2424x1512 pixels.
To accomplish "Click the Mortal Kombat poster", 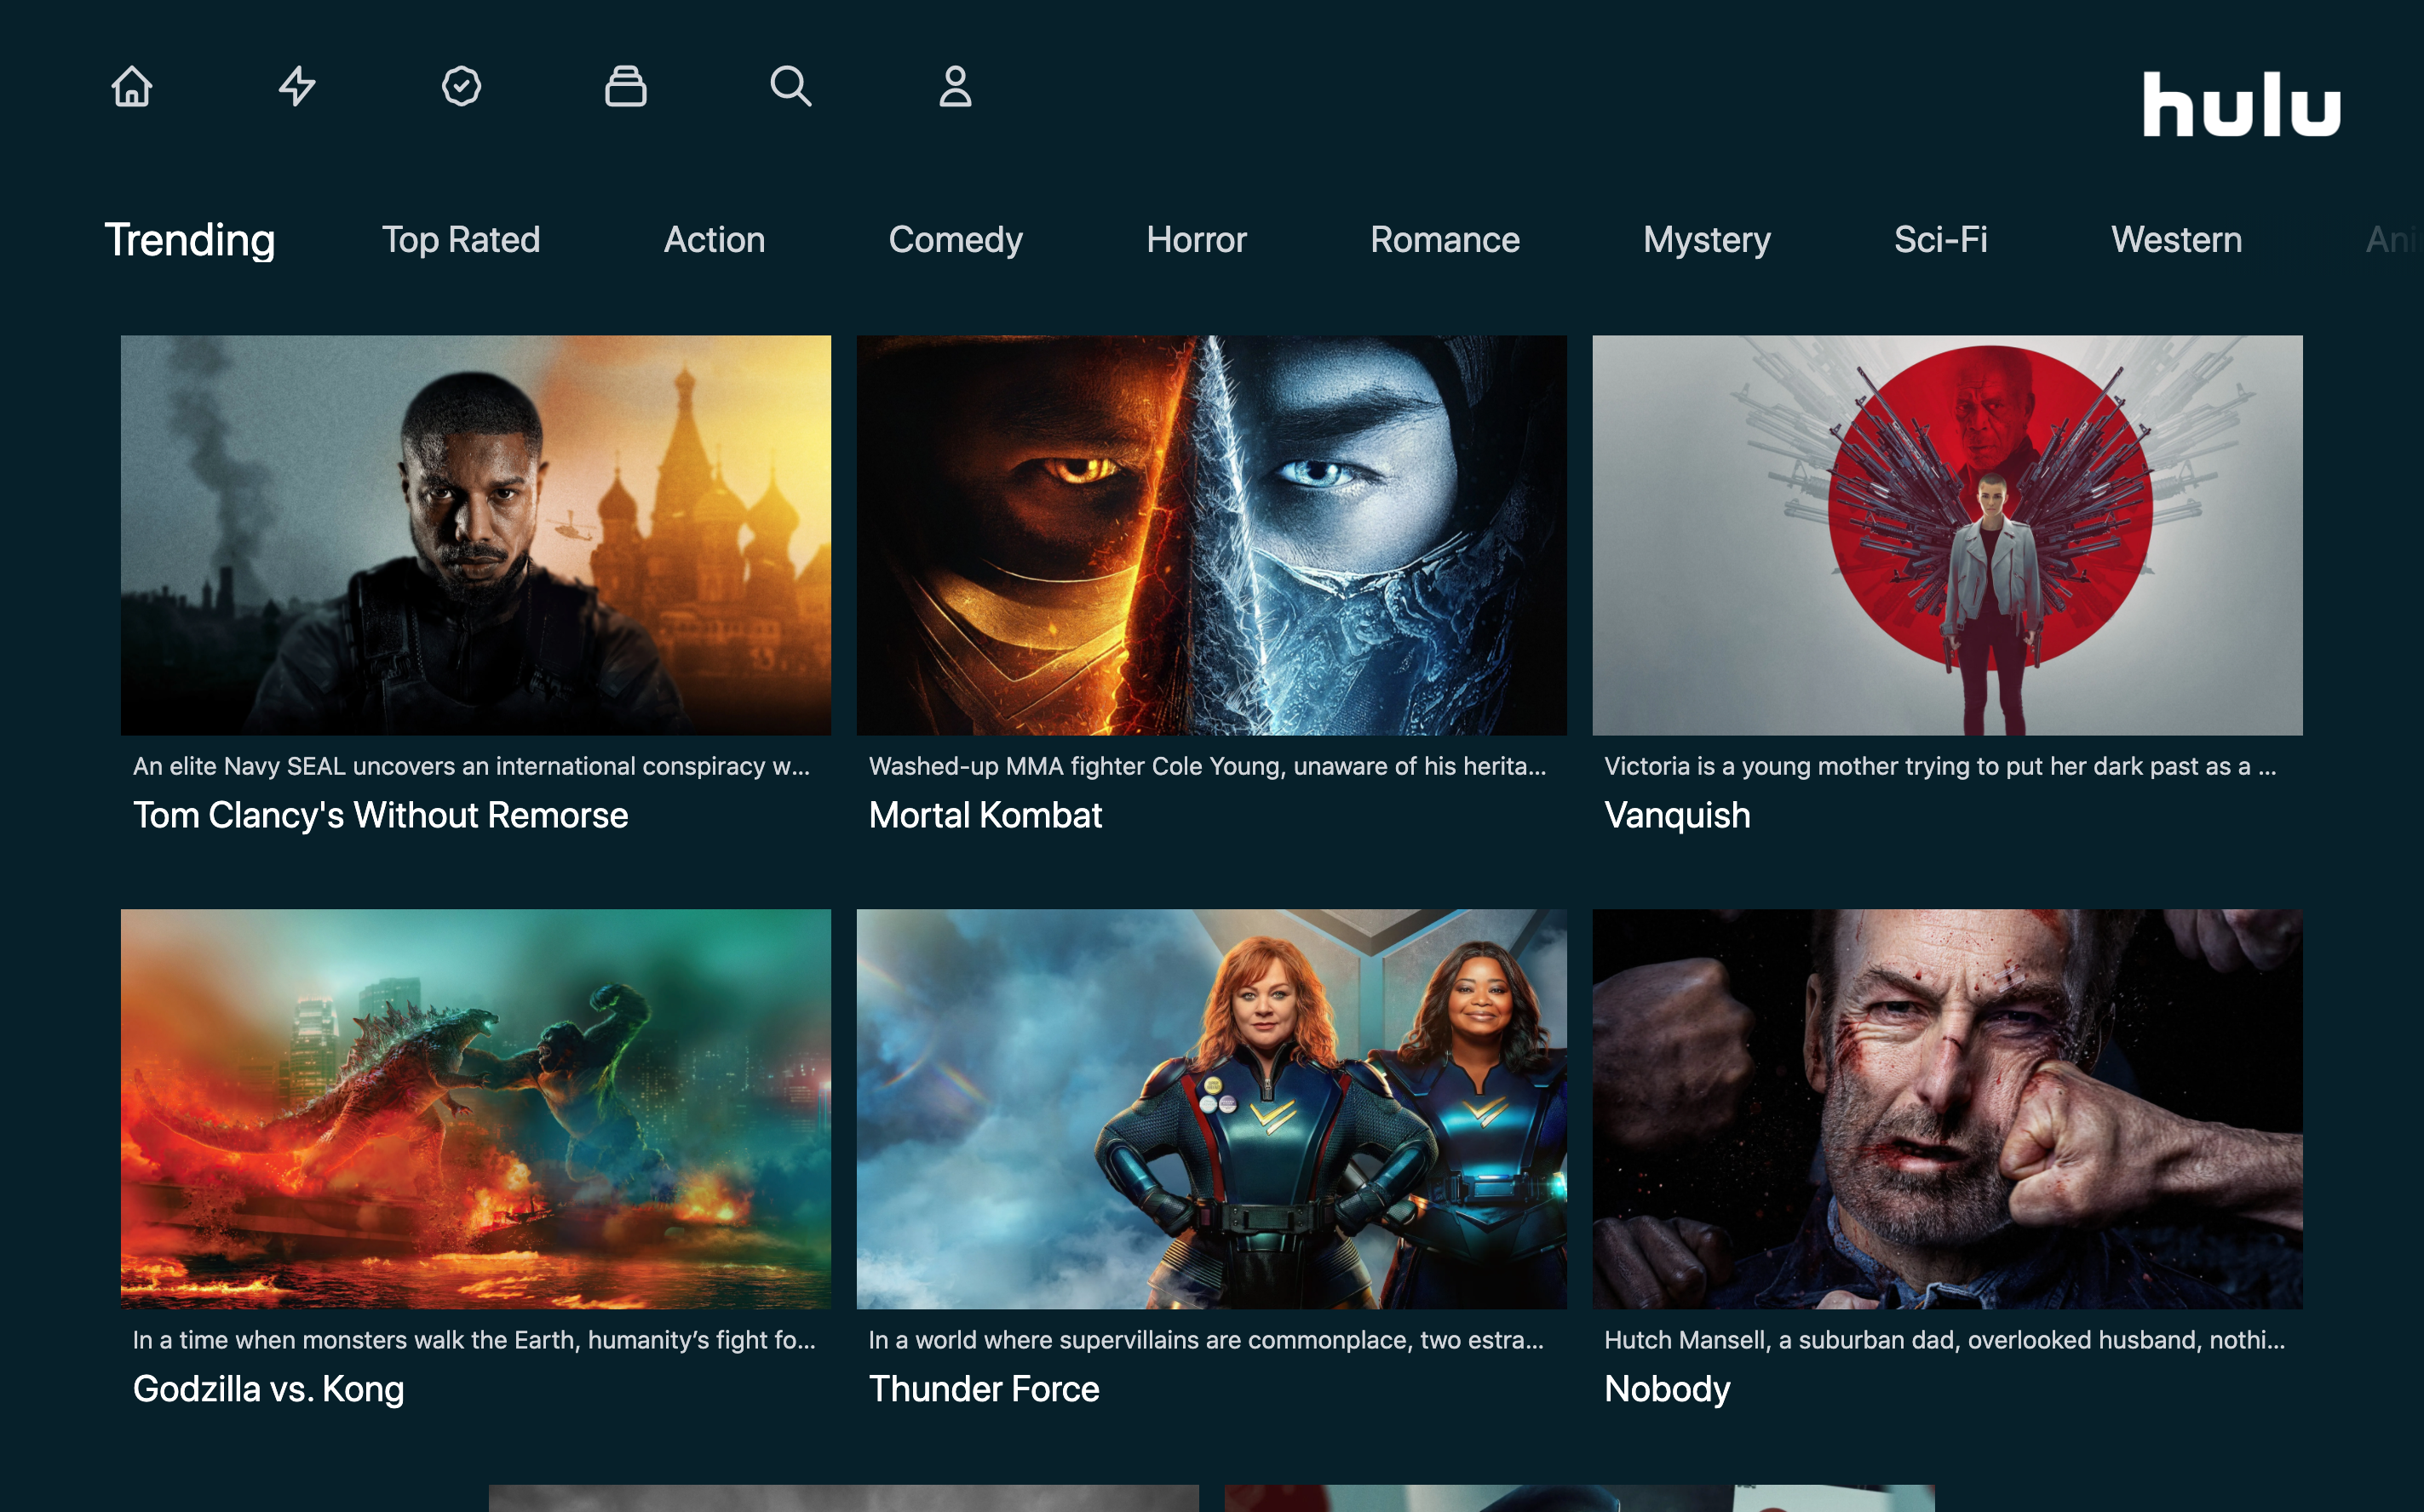I will [x=1211, y=535].
